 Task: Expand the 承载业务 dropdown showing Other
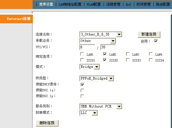[97, 41]
